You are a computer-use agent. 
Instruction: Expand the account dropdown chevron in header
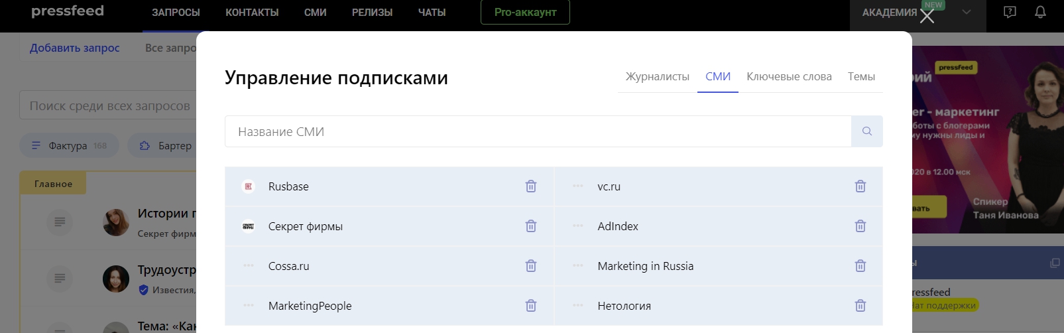[x=967, y=12]
